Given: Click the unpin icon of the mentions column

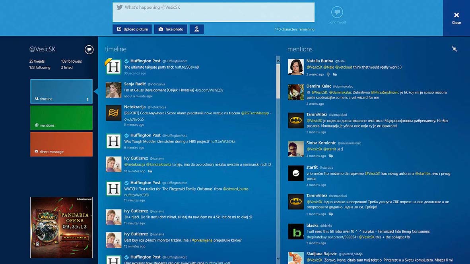Looking at the screenshot, I should (454, 49).
